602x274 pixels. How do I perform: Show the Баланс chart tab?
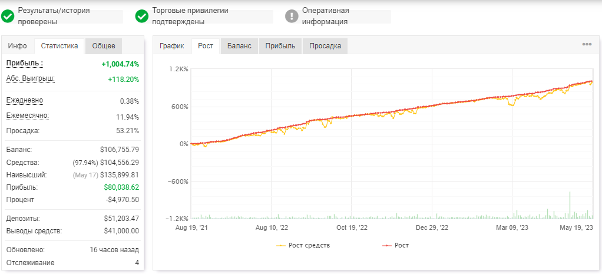[239, 46]
